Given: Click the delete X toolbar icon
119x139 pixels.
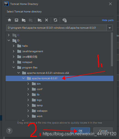Looking at the screenshot, I should pos(47,20).
